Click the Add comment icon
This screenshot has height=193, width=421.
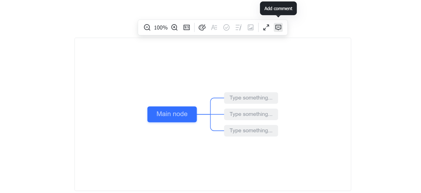coord(278,28)
